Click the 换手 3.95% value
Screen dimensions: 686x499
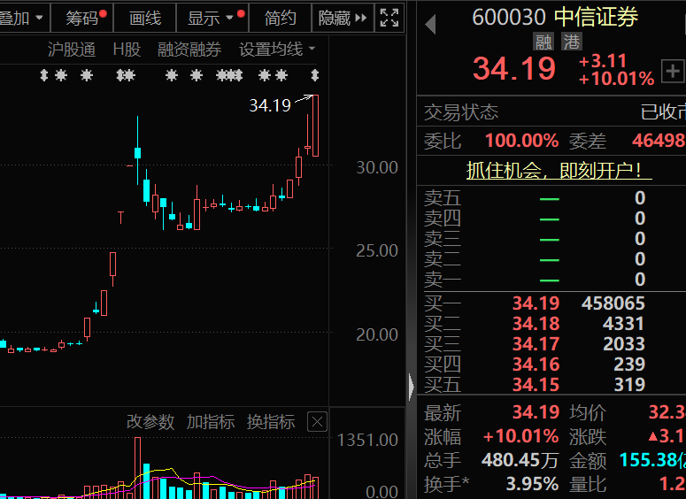coord(532,484)
